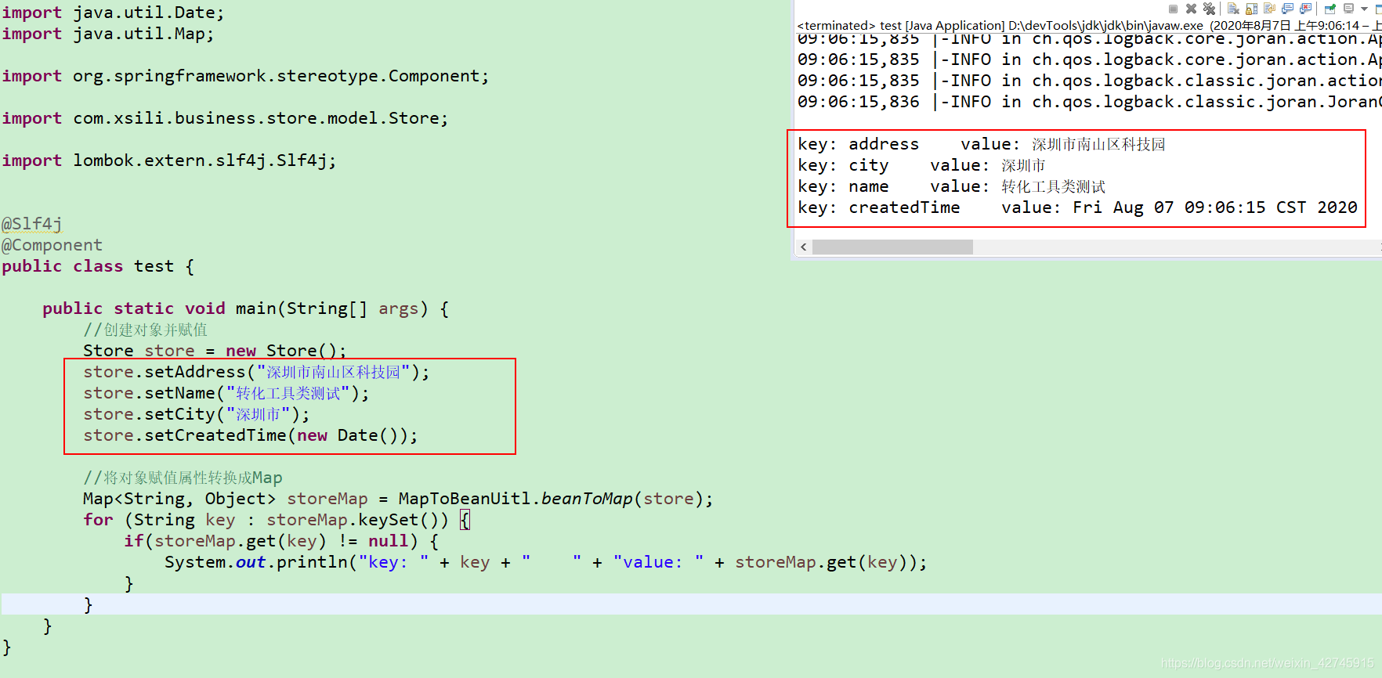1382x678 pixels.
Task: Click the Store model import line
Action: (x=225, y=118)
